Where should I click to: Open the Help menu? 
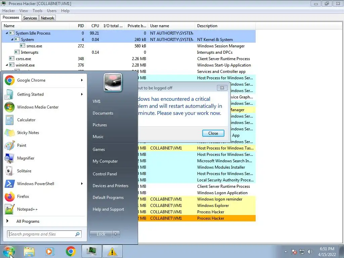(x=65, y=11)
